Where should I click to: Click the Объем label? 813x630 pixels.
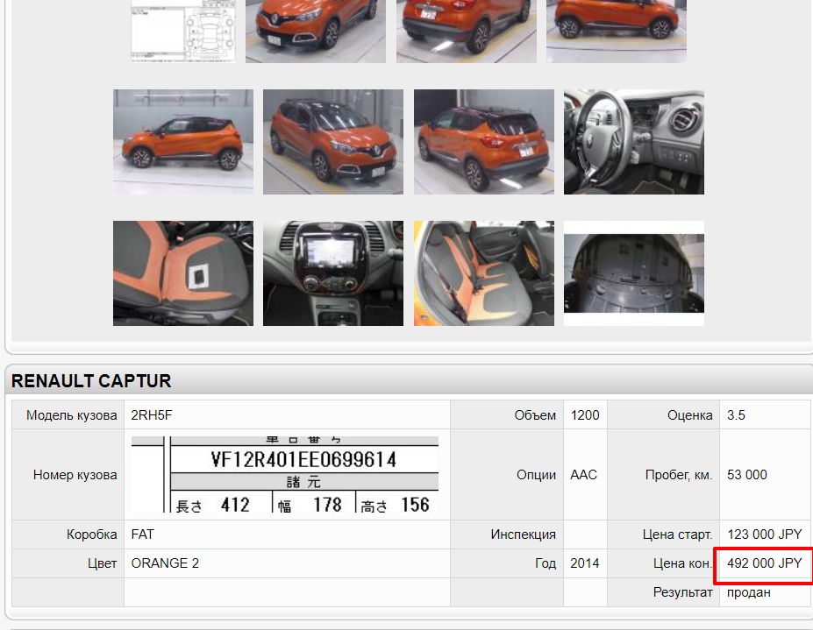[535, 415]
